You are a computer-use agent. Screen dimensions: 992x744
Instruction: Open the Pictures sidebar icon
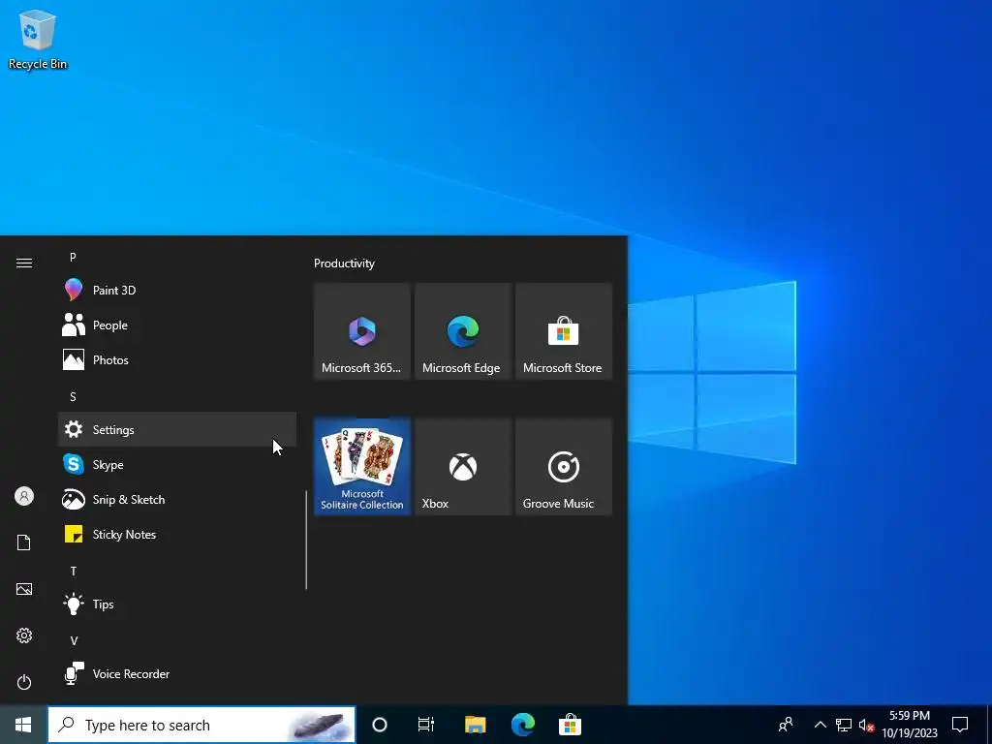pyautogui.click(x=24, y=589)
